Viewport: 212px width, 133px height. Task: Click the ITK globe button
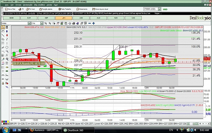point(21,9)
